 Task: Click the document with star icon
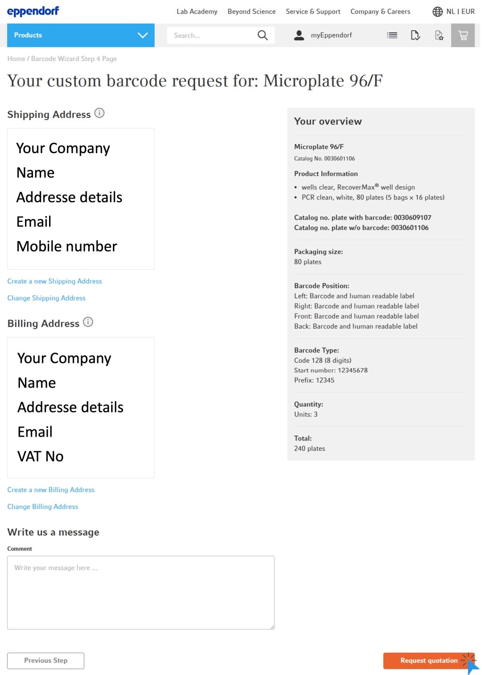(439, 35)
